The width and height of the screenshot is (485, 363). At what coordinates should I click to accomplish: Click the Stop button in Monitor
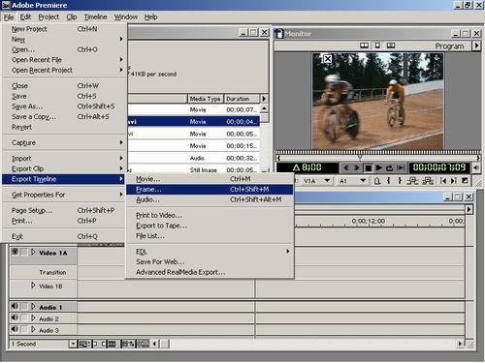(368, 167)
